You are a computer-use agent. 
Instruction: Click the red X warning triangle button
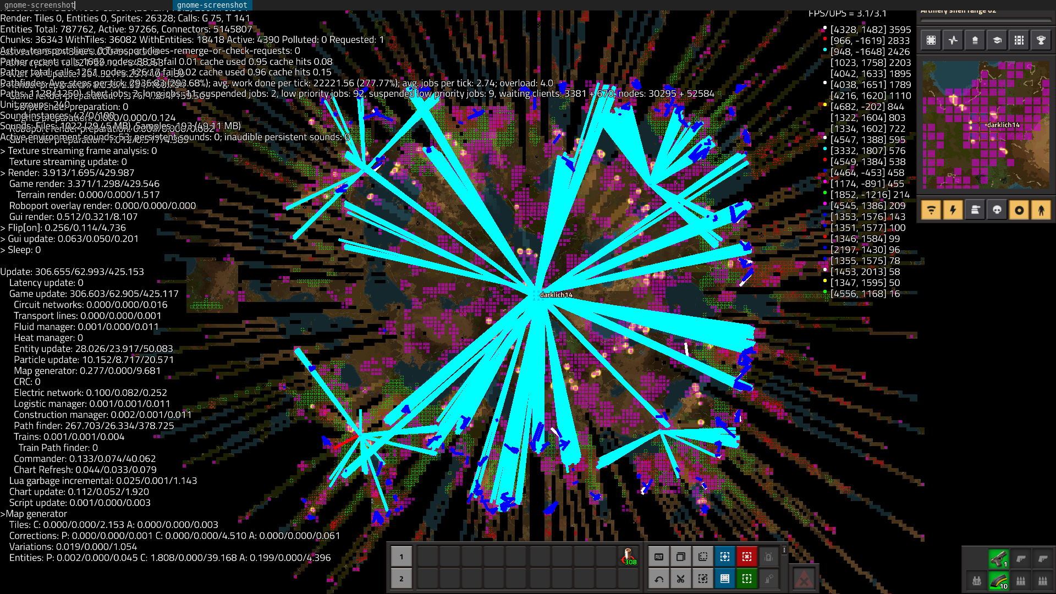(804, 579)
